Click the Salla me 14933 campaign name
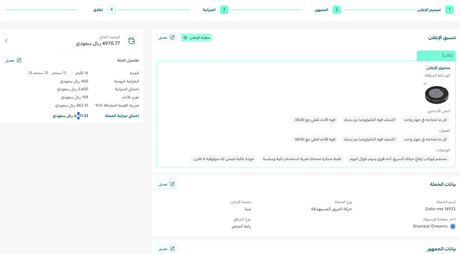460x254 pixels. click(440, 209)
